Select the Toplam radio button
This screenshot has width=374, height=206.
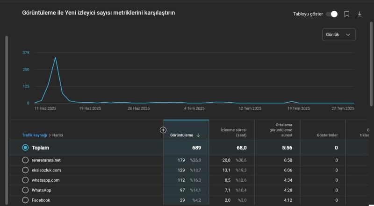pyautogui.click(x=25, y=148)
